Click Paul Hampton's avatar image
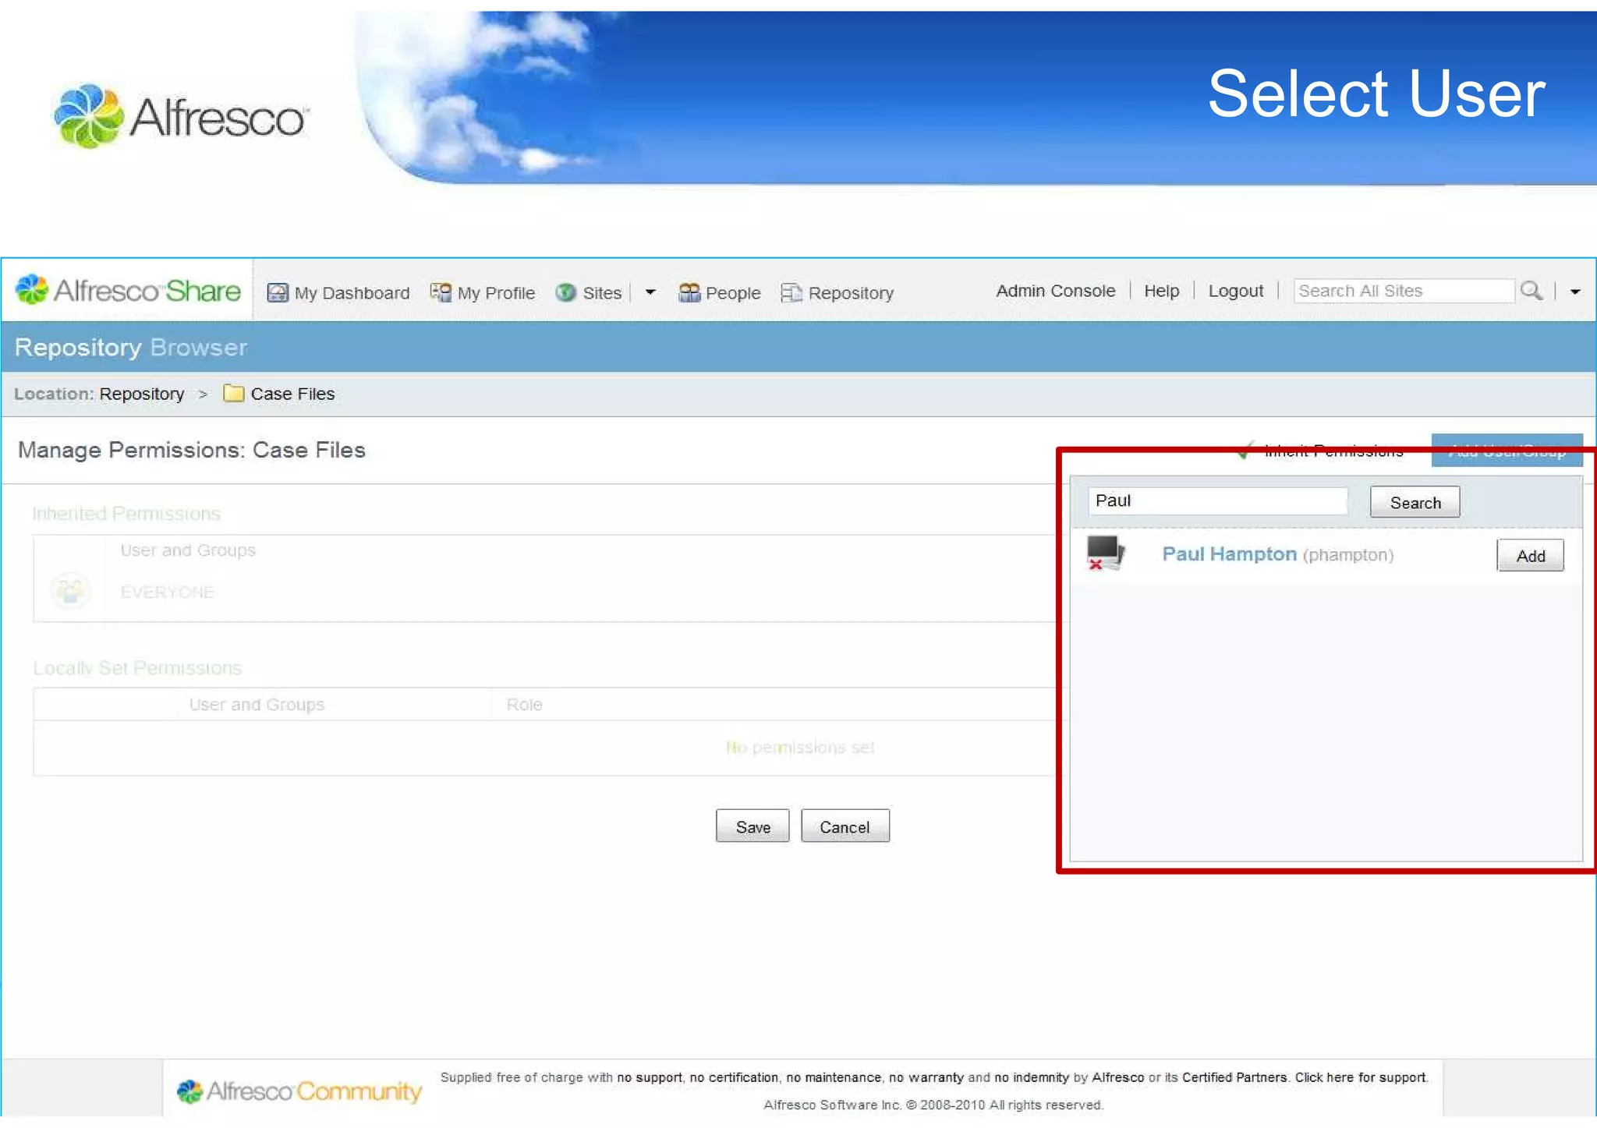 pos(1106,553)
